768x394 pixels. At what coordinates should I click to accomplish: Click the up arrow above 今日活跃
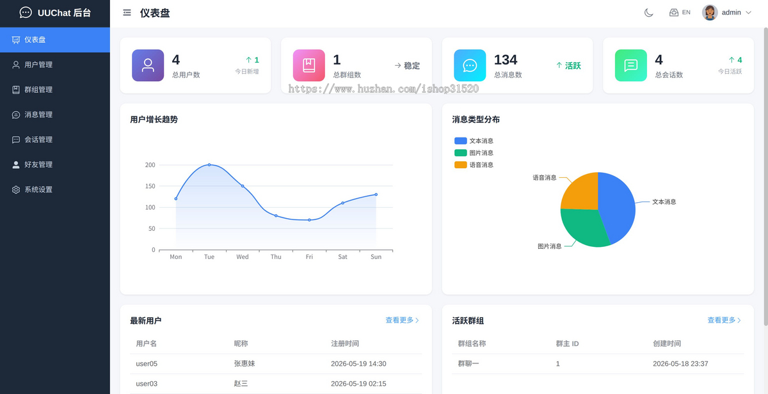(731, 60)
